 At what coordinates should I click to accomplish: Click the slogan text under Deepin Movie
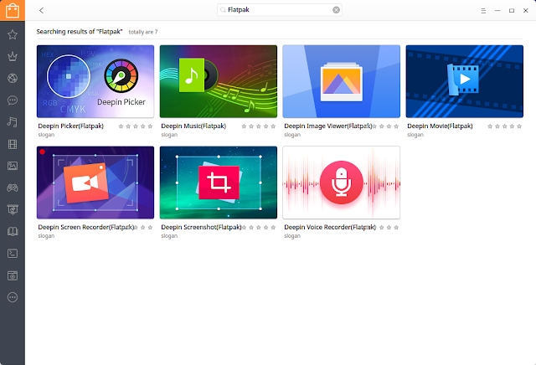415,135
